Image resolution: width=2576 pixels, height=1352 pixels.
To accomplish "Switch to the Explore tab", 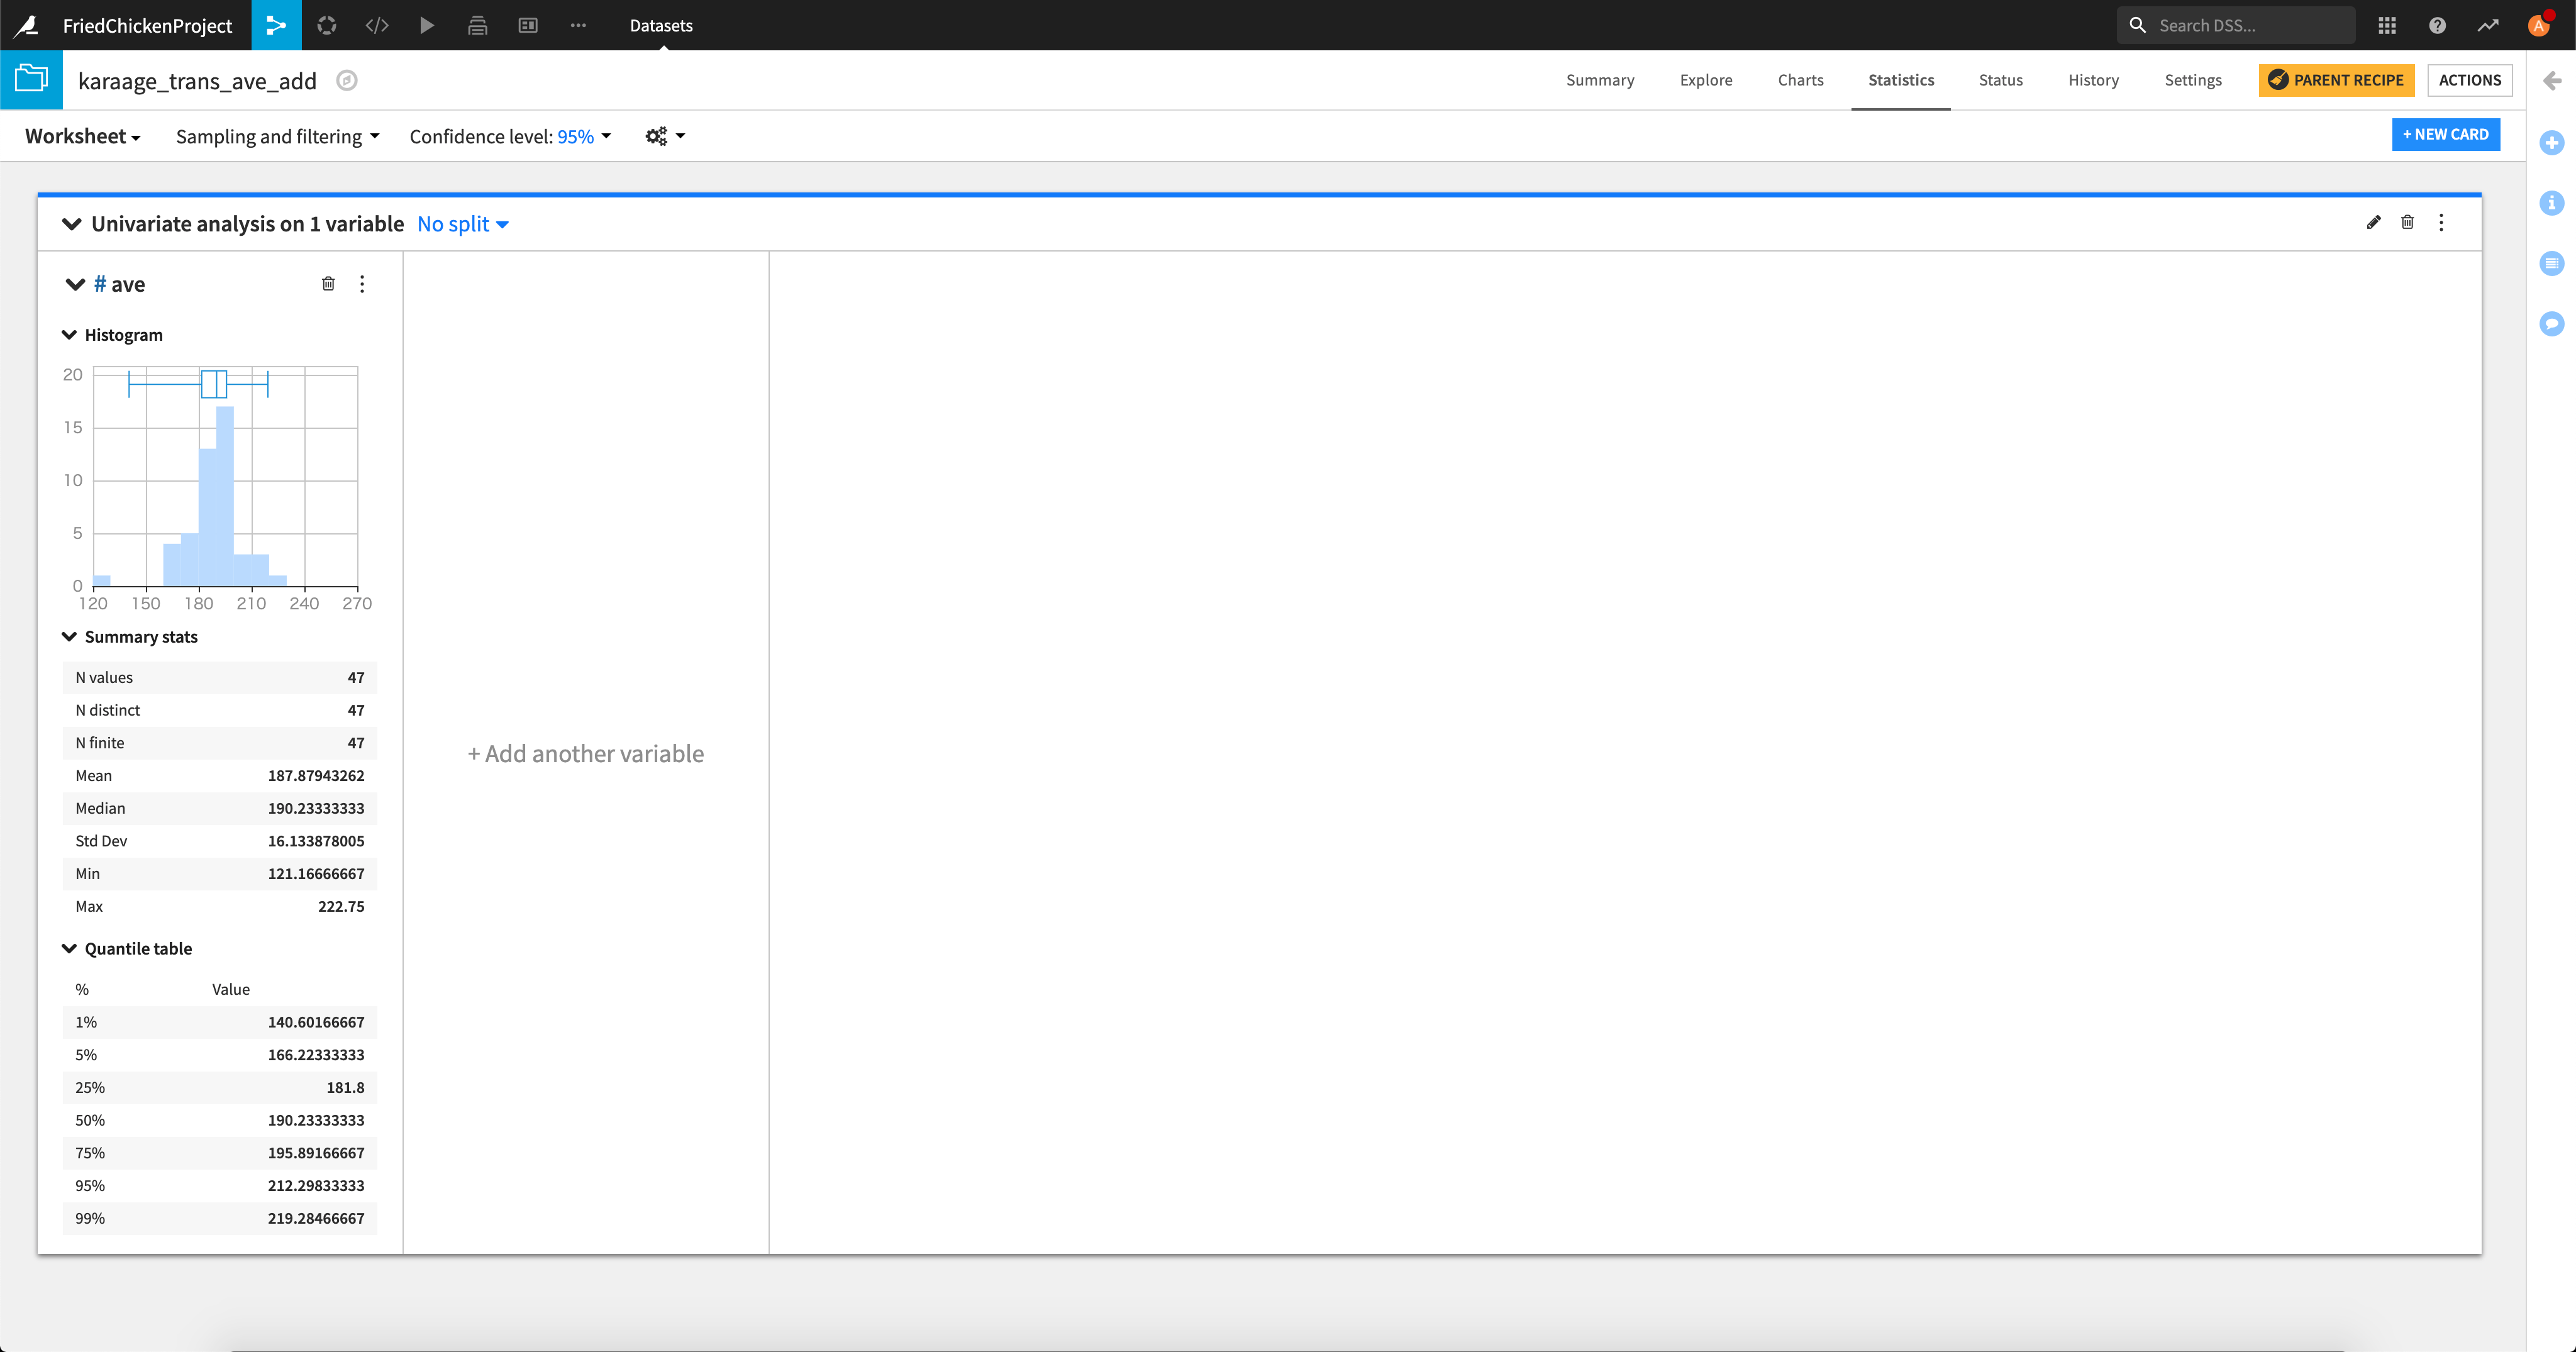I will tap(1705, 80).
